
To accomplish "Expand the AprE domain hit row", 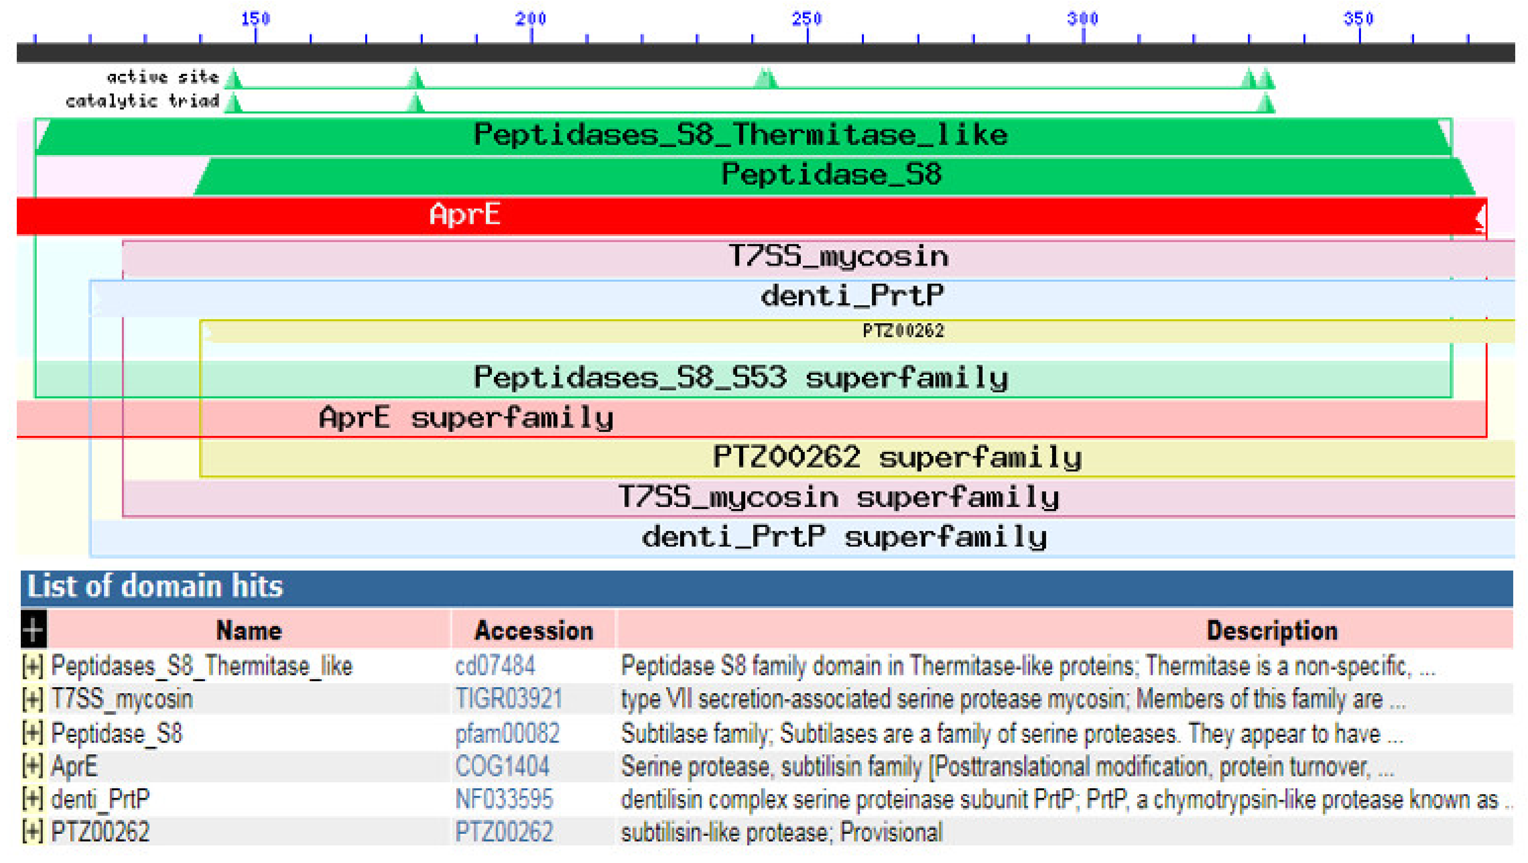I will [32, 766].
